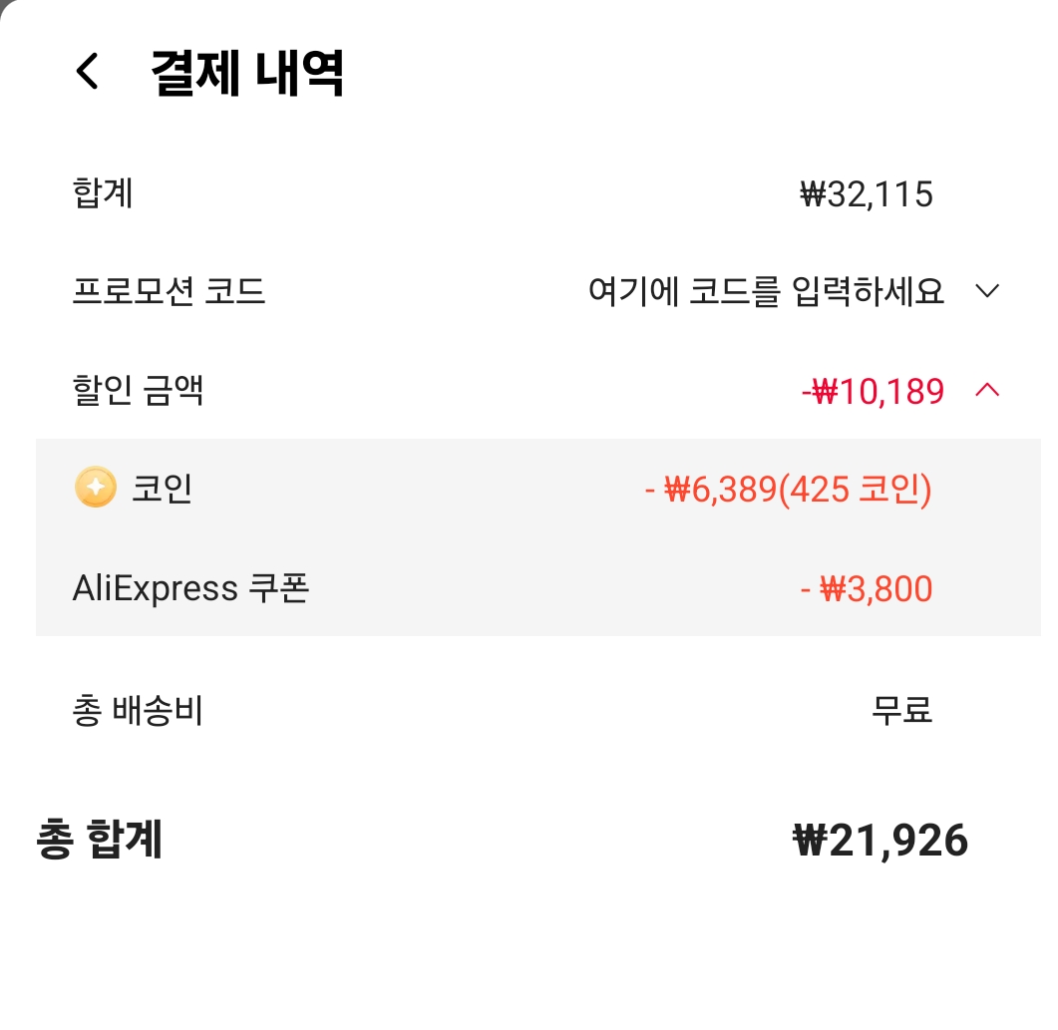Viewport: 1058px width, 1030px height.
Task: Click the AliExpress 쿠폰 row label
Action: (190, 588)
